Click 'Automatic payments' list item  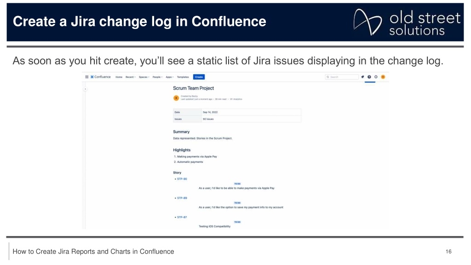point(190,162)
